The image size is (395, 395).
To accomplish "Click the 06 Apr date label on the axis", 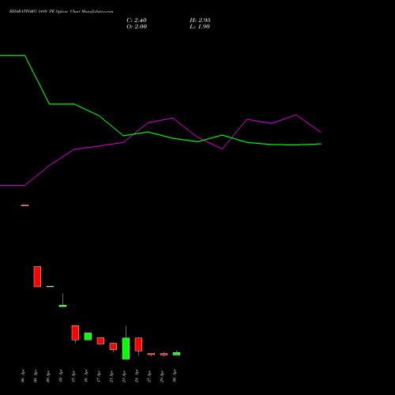I will tap(23, 376).
